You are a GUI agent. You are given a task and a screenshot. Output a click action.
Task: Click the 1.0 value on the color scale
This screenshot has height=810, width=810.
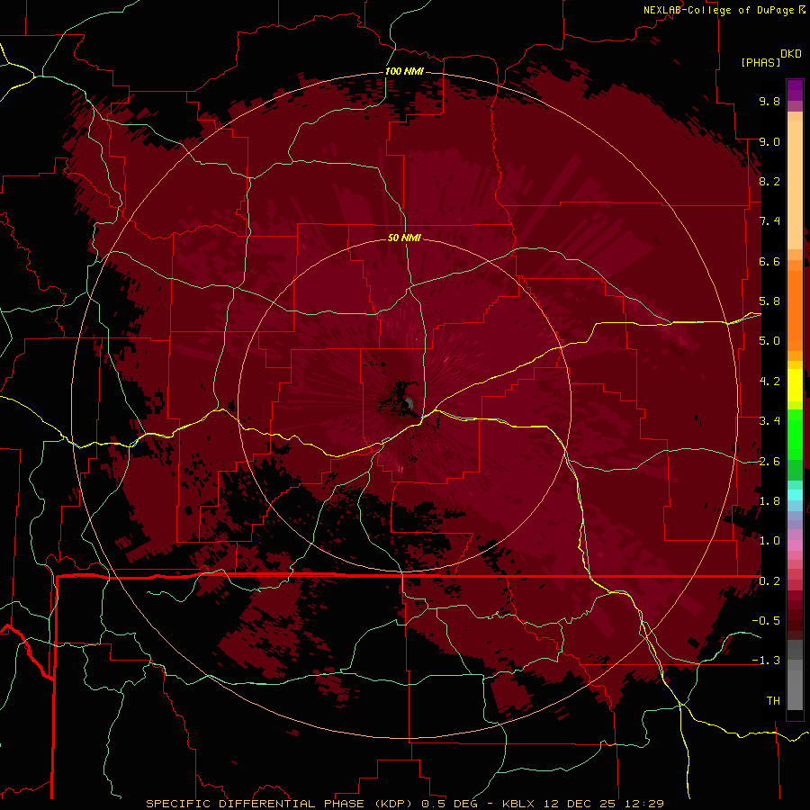[769, 541]
